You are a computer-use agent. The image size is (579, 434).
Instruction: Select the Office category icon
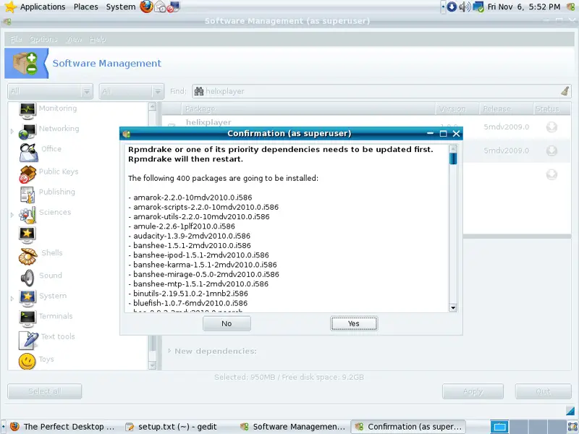[x=28, y=152]
